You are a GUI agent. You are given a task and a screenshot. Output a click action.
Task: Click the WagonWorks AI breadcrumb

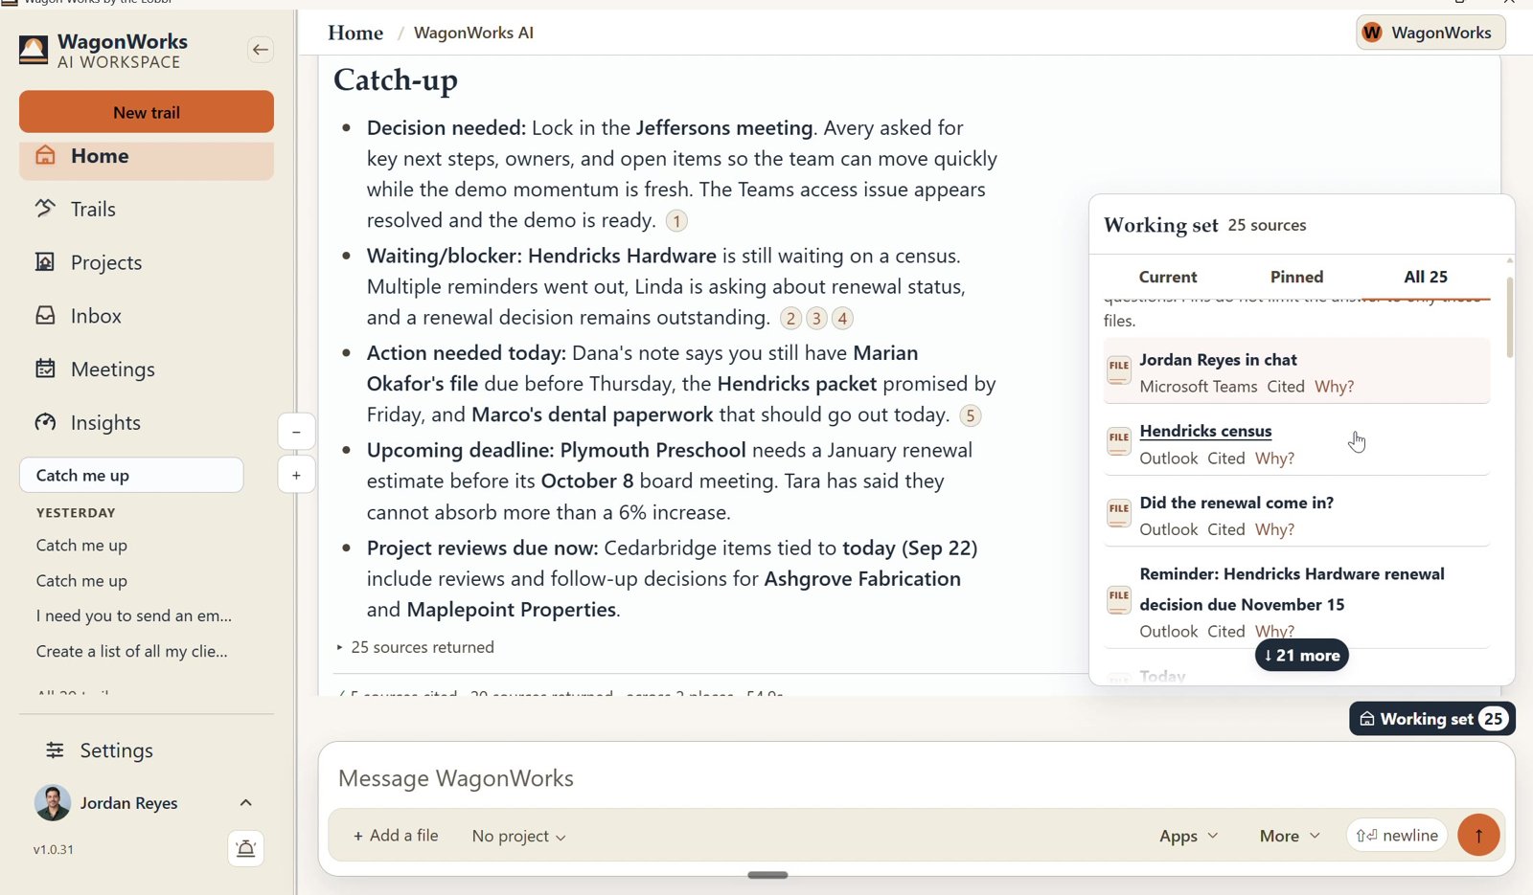coord(473,34)
